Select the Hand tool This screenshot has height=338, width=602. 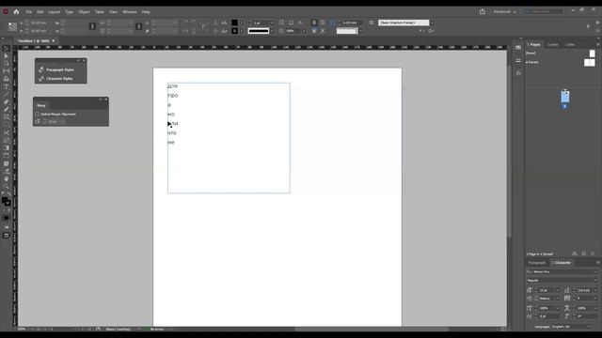click(7, 179)
